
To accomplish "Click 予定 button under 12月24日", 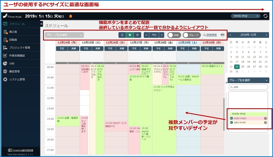I will coord(62,48).
